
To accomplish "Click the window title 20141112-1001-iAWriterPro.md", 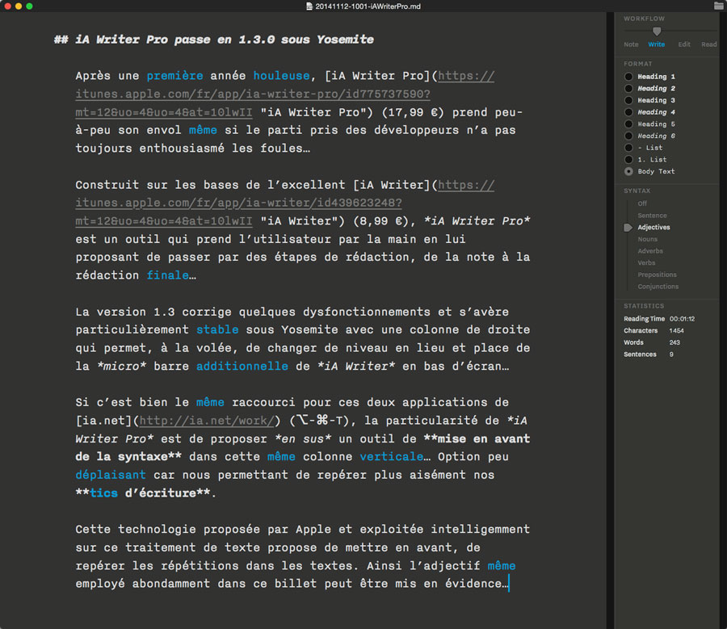I will [x=368, y=6].
